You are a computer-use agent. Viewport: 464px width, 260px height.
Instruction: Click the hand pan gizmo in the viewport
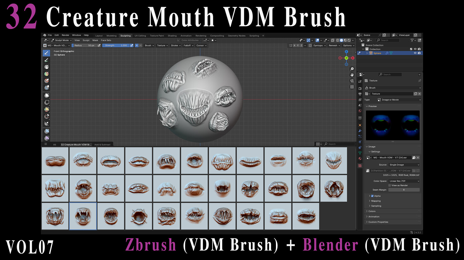coord(352,75)
